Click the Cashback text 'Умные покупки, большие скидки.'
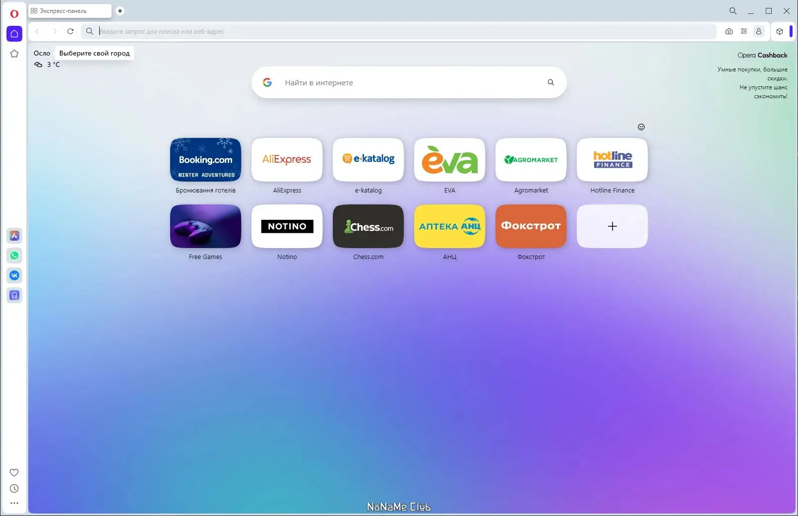Screen dimensions: 798x516 click(x=752, y=74)
